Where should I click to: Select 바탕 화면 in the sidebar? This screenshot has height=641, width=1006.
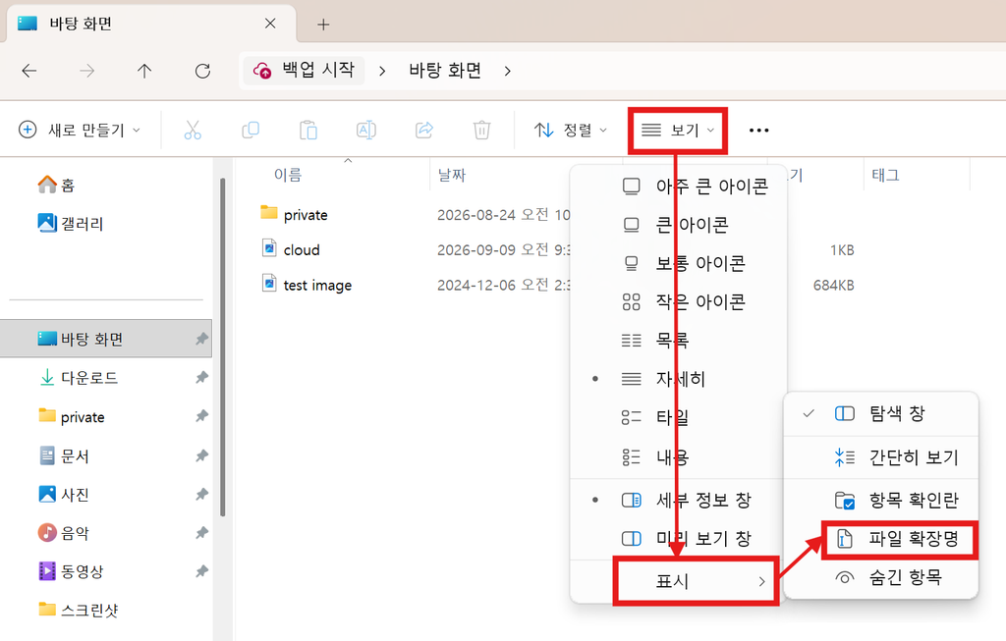point(106,339)
